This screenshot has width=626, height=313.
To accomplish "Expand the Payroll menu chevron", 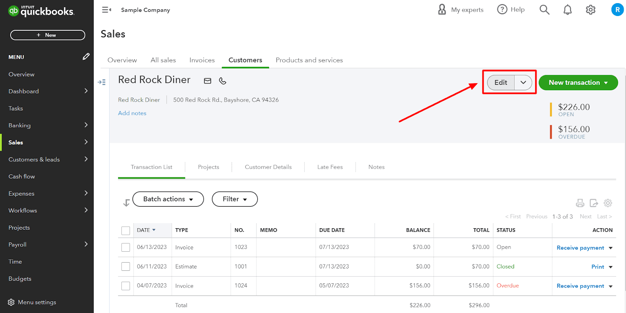I will (x=86, y=244).
